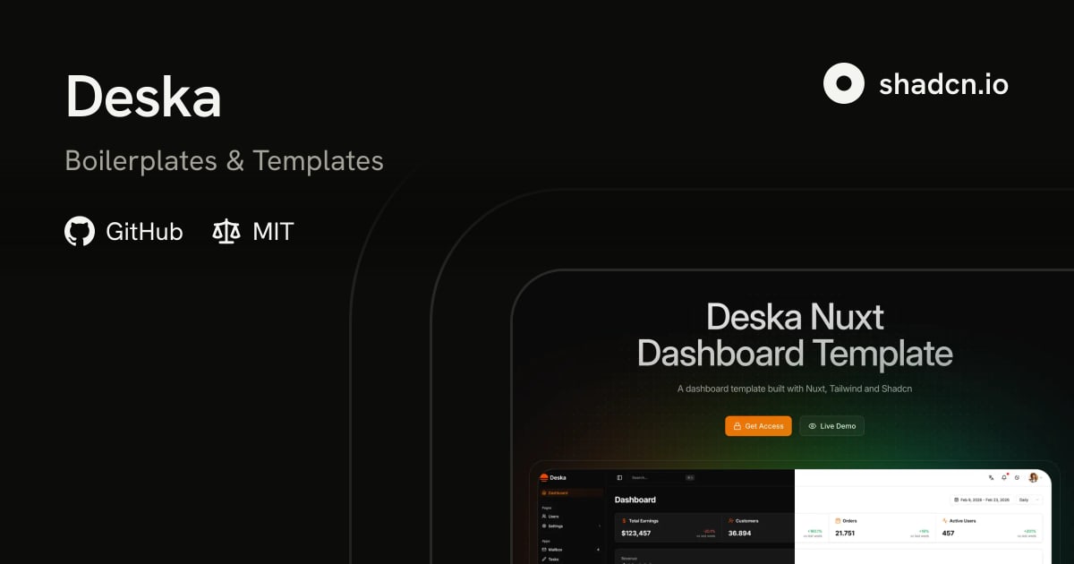
Task: Click the Customers people icon
Action: pos(731,520)
